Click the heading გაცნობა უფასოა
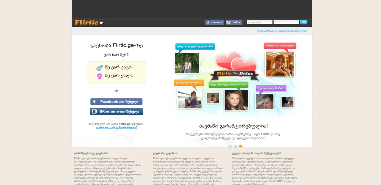This screenshot has height=185, width=381. pos(165,153)
